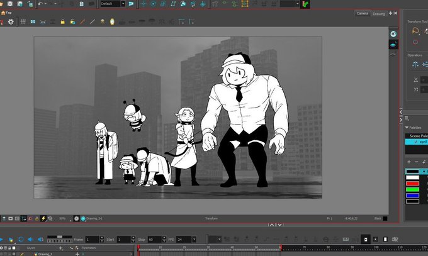
Task: Select the red colour swatch
Action: pos(412,184)
